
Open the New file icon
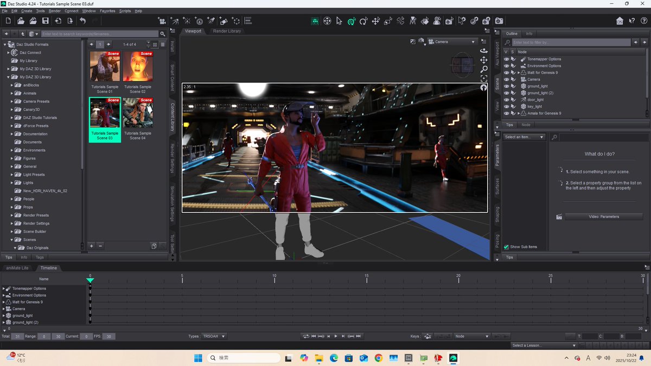click(8, 21)
